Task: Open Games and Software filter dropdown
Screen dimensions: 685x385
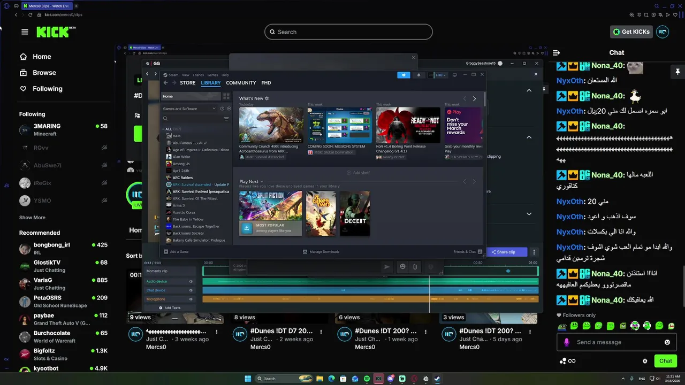Action: 189,109
